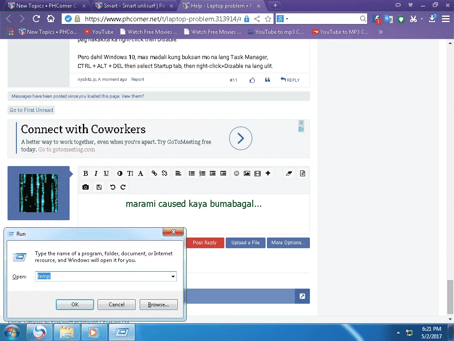Viewport: 454px width, 341px height.
Task: Expand the blue bar arrow button
Action: (x=302, y=296)
